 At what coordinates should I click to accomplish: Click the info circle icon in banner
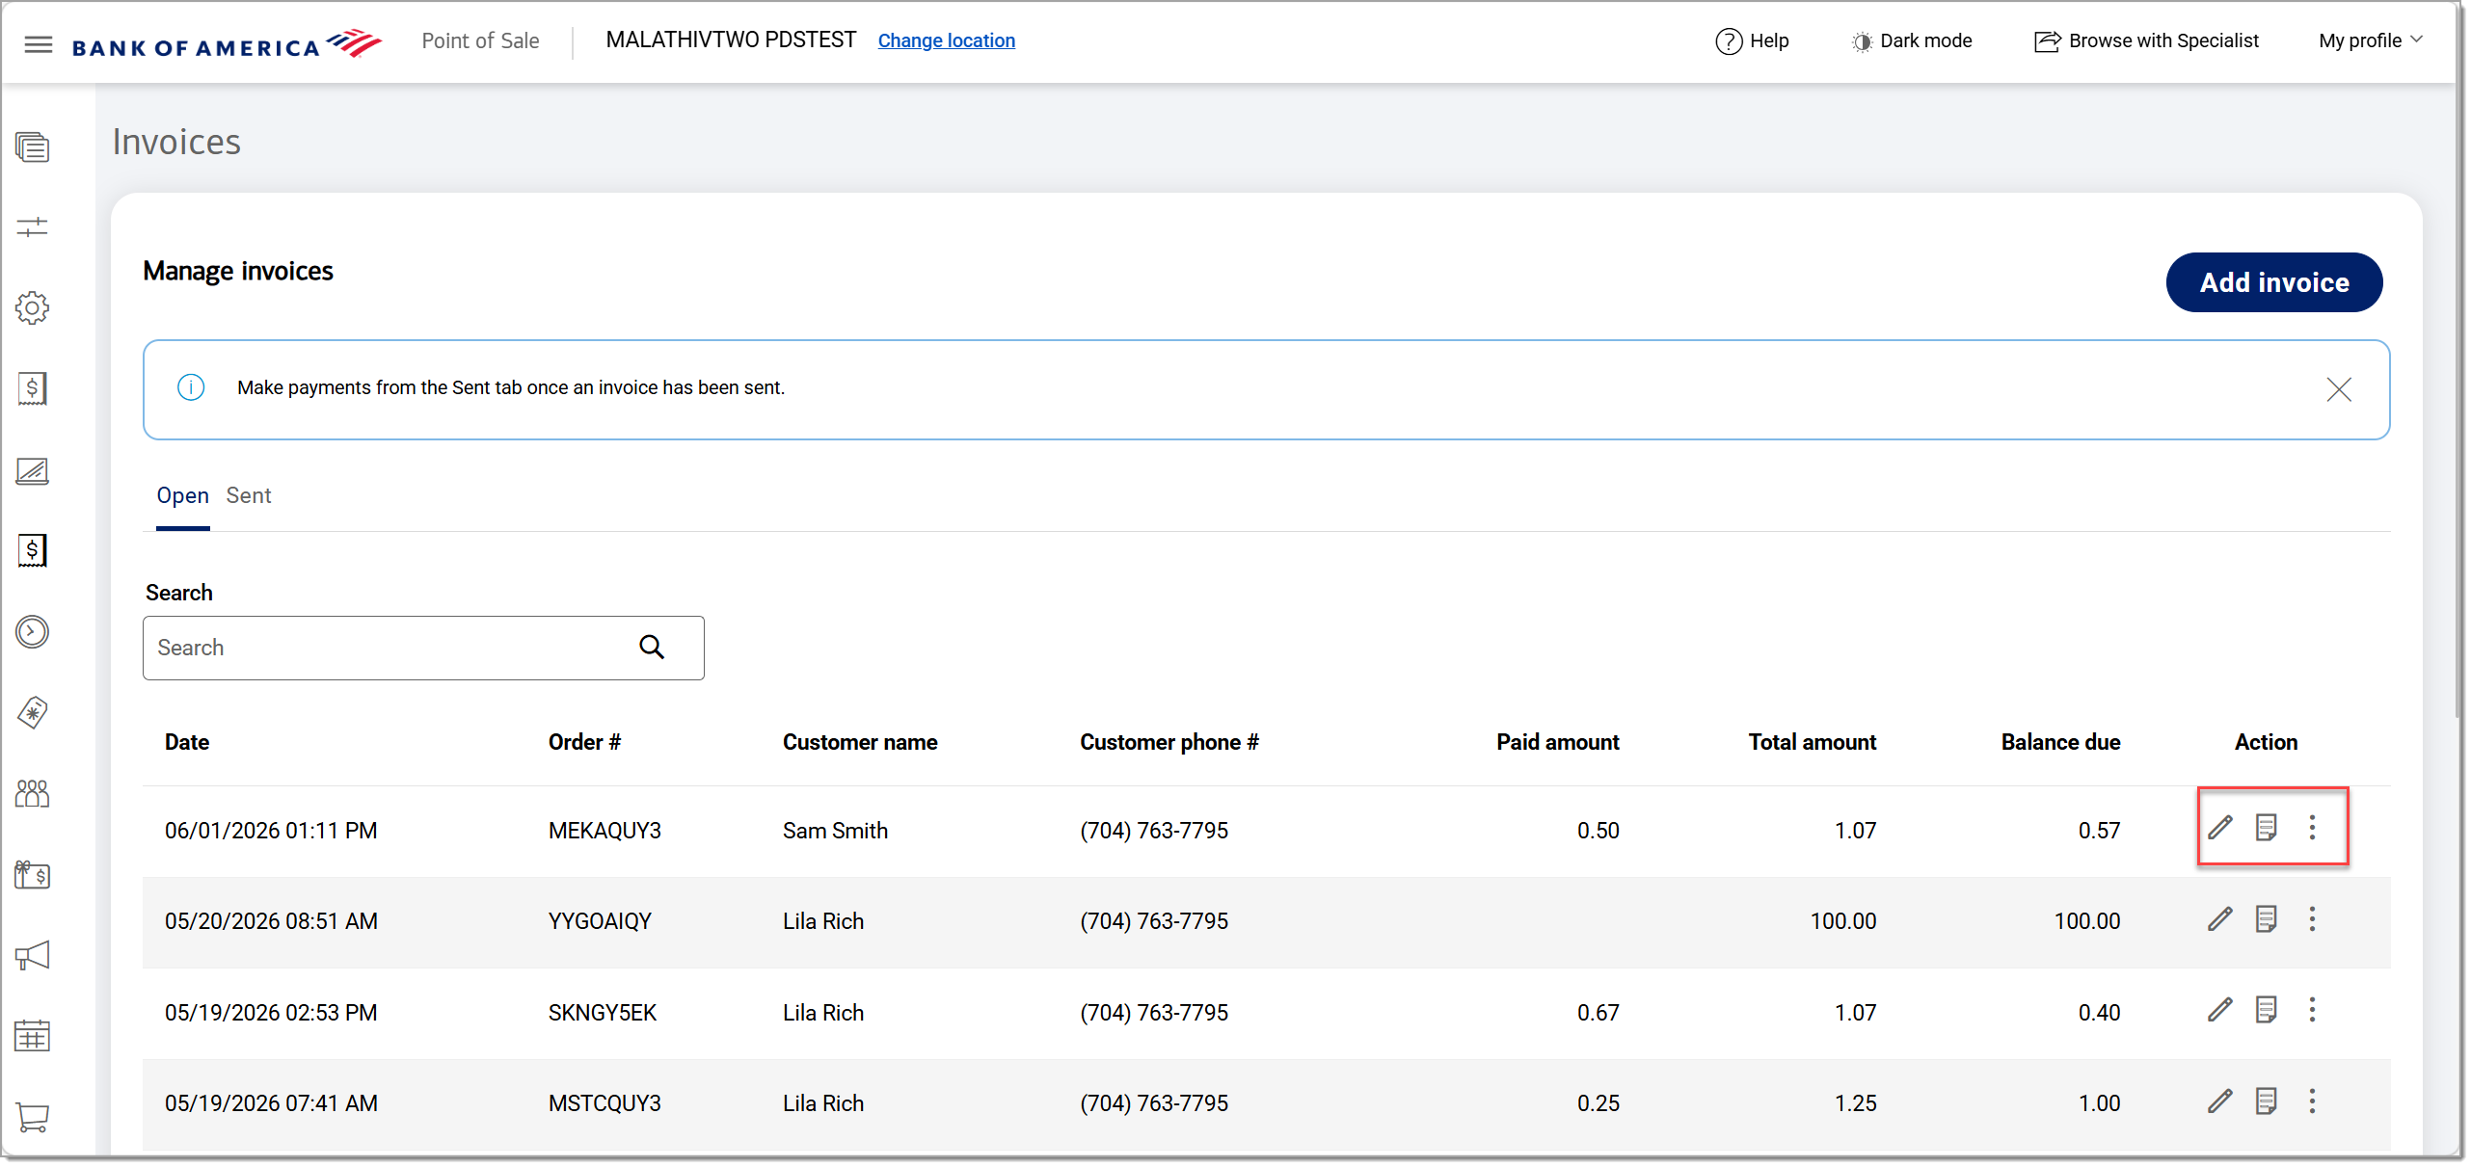[191, 387]
